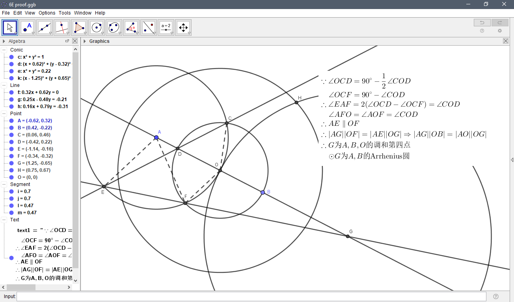Activate the Line tool
Image resolution: width=514 pixels, height=302 pixels.
pos(45,28)
